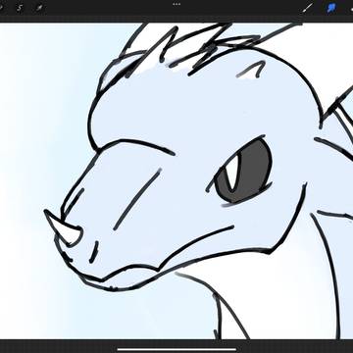Screen dimensions: 353x353
Task: Select the Brush paint tool
Action: [307, 8]
